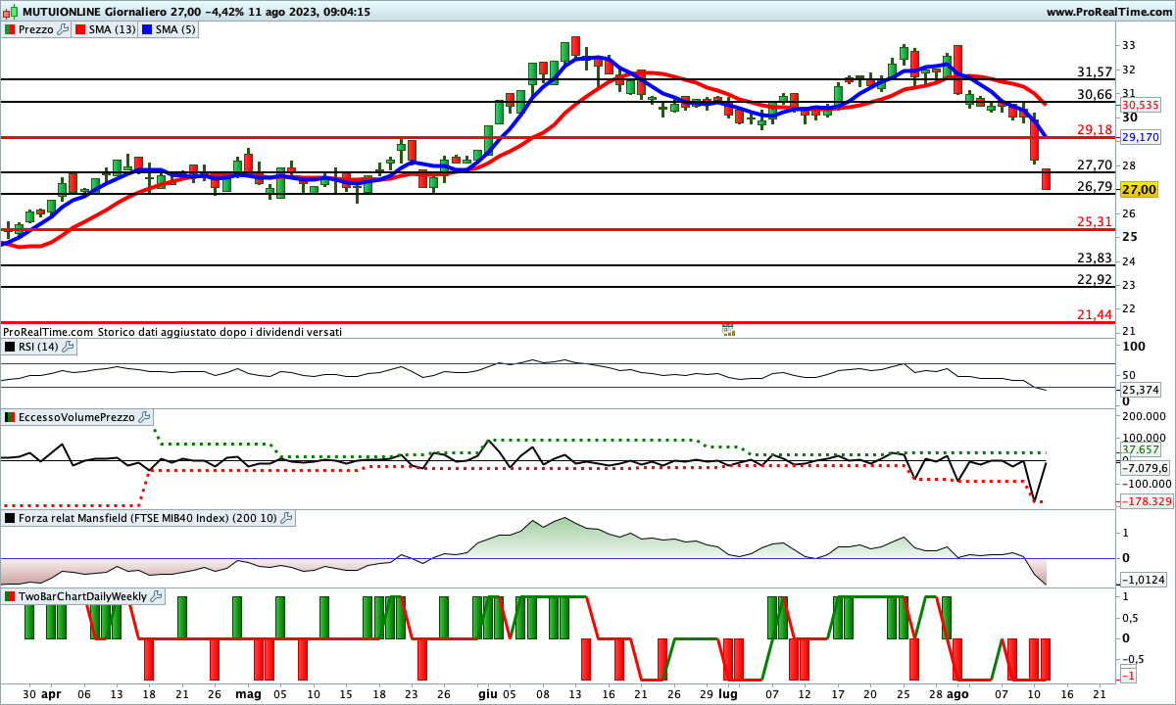This screenshot has width=1176, height=705.
Task: Click the candlestick chart icon beside MUTUIONLINE
Action: tap(10, 12)
